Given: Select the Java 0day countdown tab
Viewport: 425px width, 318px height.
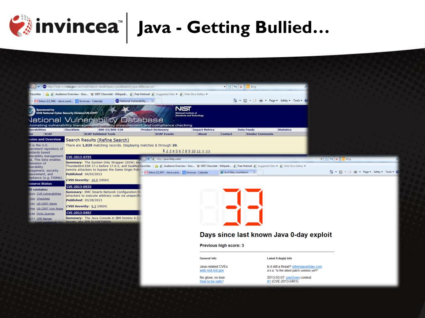Looking at the screenshot, I should tap(237, 172).
